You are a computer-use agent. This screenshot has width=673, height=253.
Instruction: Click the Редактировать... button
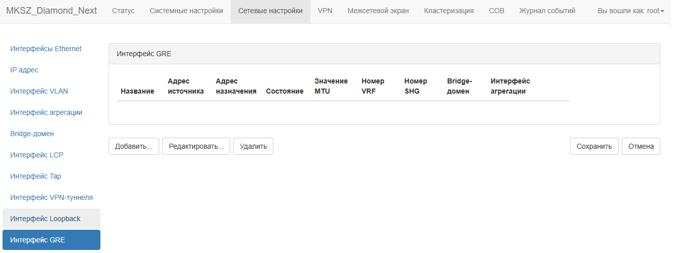click(x=196, y=146)
